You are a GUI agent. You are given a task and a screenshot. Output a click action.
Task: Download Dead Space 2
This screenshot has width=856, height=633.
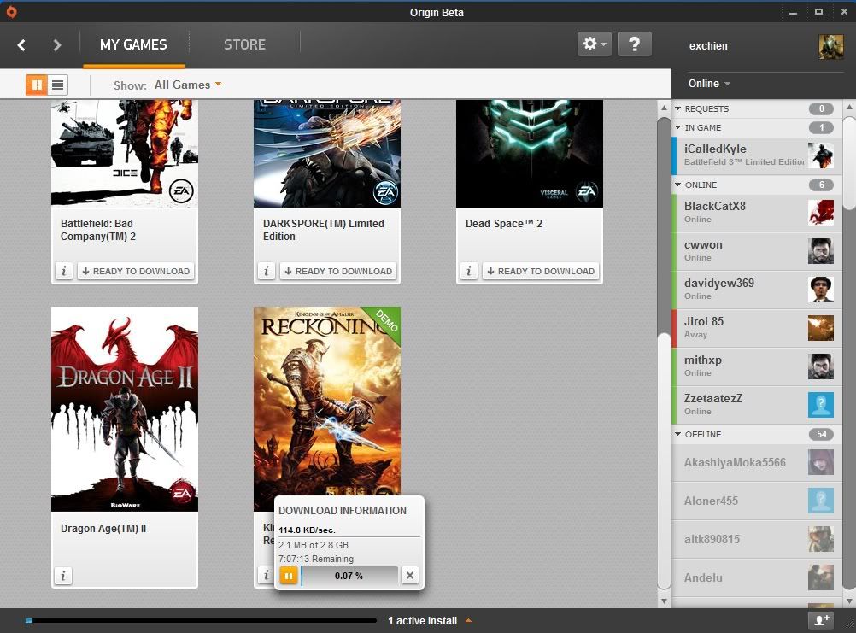pyautogui.click(x=541, y=271)
